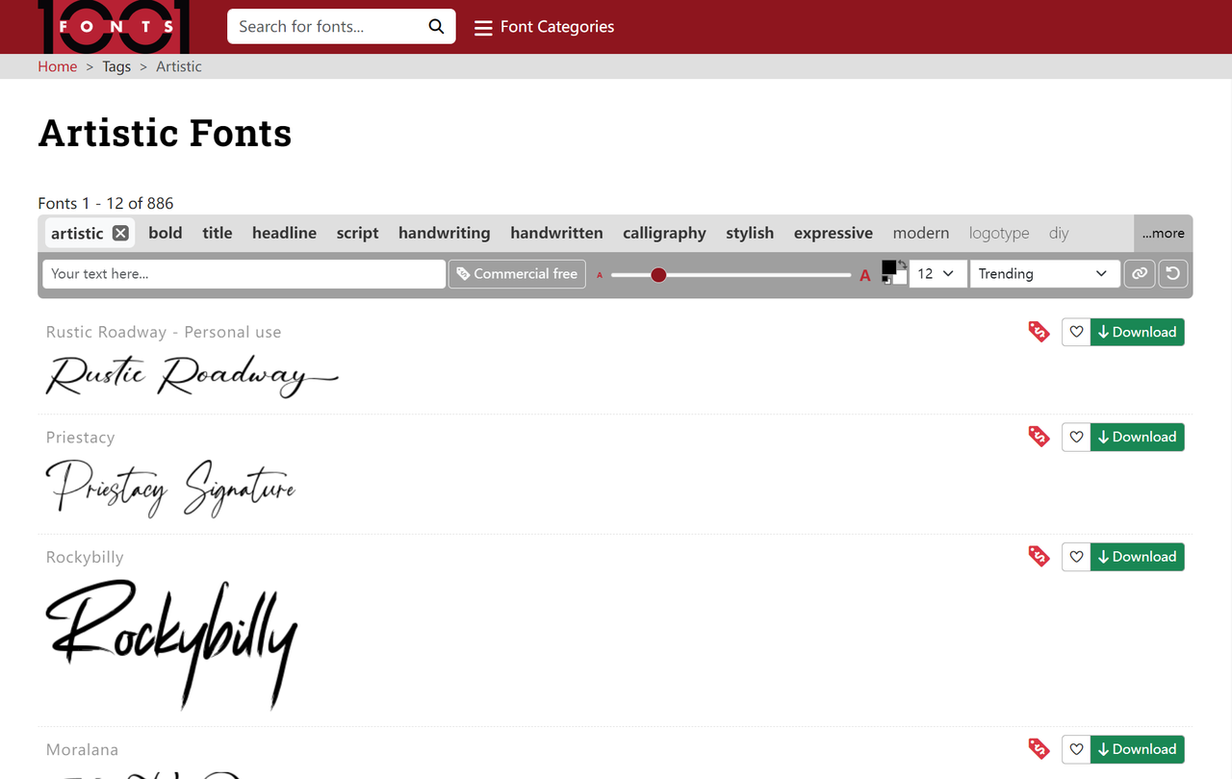Open the fonts per page dropdown
1232x779 pixels.
pyautogui.click(x=935, y=274)
